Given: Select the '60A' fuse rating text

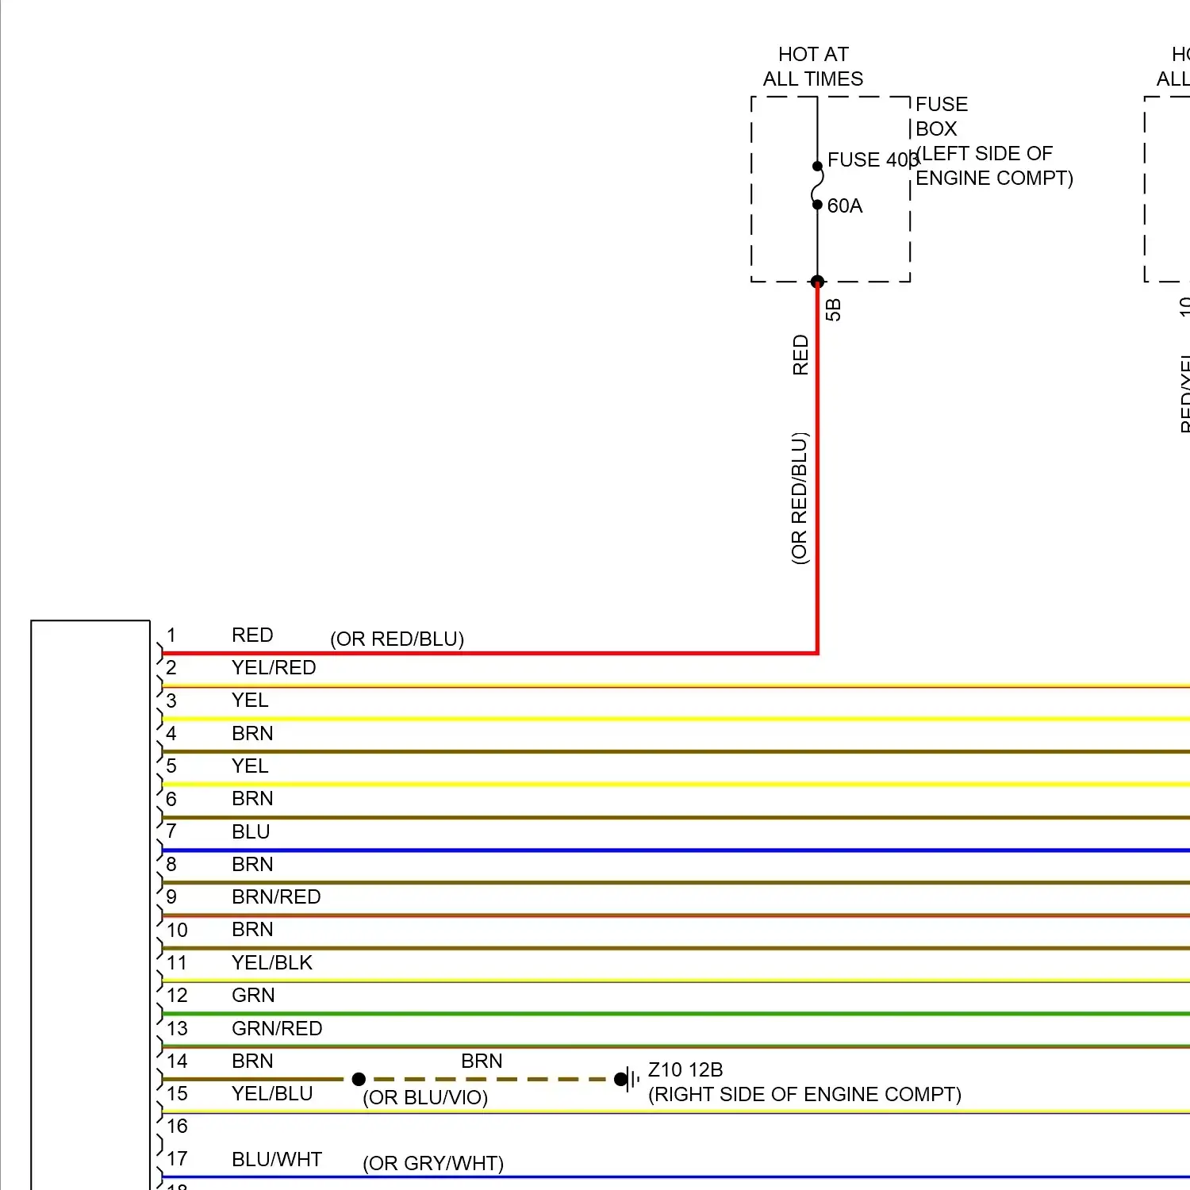Looking at the screenshot, I should pos(845,205).
